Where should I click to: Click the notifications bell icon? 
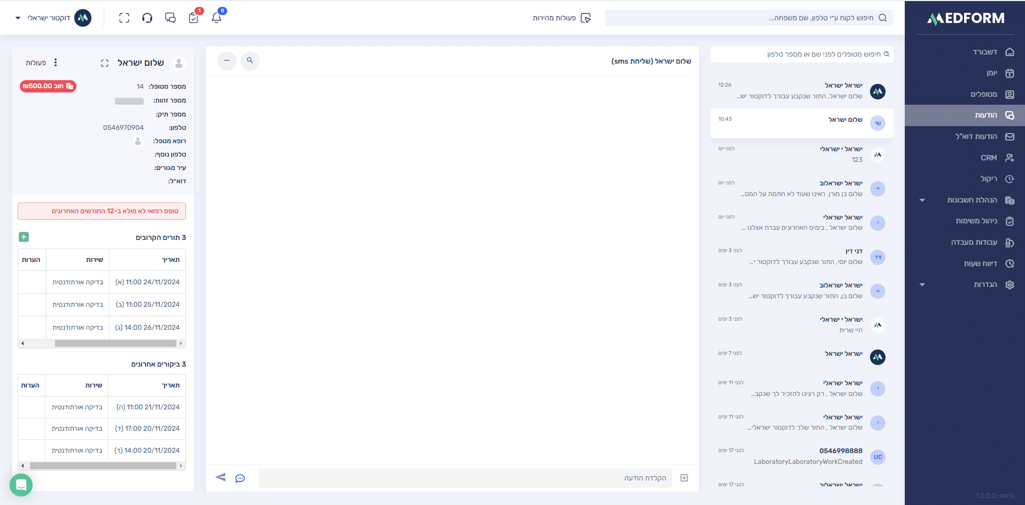click(216, 18)
